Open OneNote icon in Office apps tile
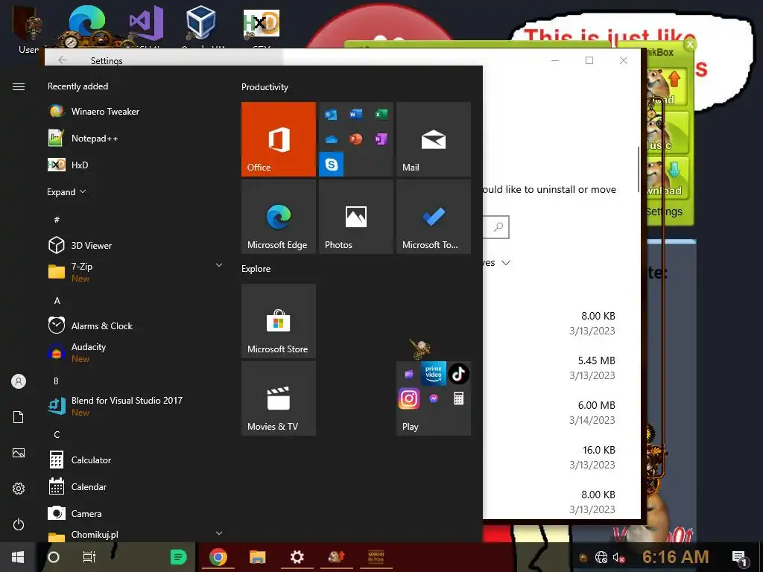763x572 pixels. coord(381,139)
